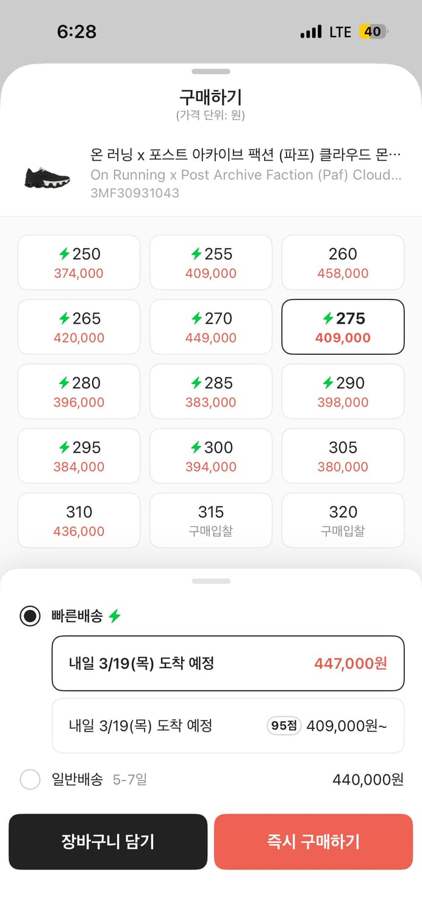Select the 447,000원 tomorrow delivery option
The image size is (422, 916).
click(228, 663)
